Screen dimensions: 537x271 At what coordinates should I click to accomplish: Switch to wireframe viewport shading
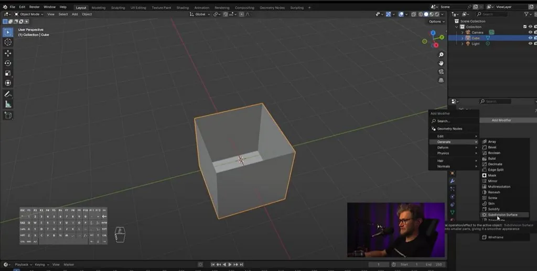point(421,14)
